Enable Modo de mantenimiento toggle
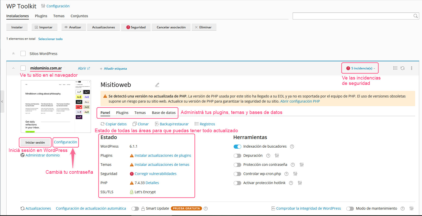The height and width of the screenshot is (216, 422). pyautogui.click(x=350, y=209)
